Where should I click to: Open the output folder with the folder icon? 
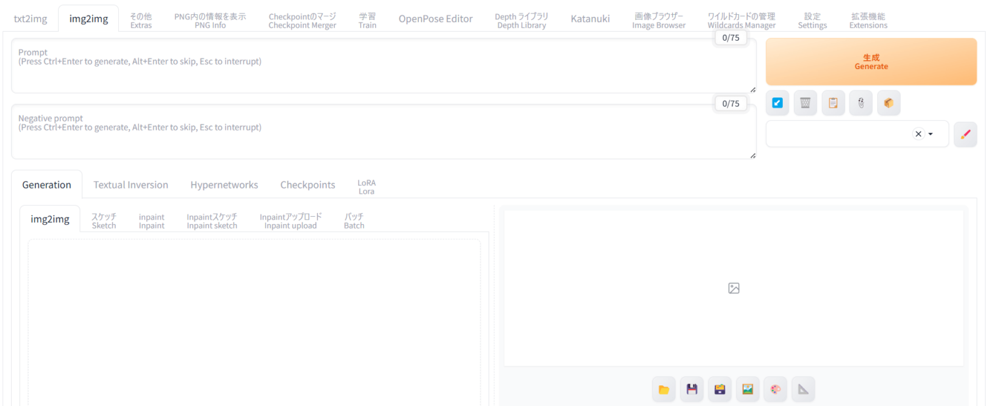click(664, 389)
